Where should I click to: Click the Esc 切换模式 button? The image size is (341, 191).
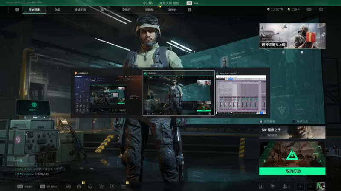coord(25,186)
